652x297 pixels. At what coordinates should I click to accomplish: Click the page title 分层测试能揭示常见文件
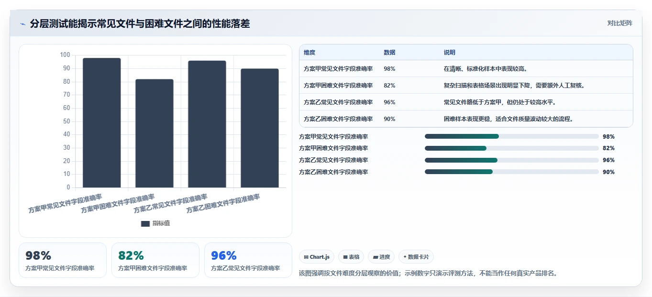(x=140, y=23)
